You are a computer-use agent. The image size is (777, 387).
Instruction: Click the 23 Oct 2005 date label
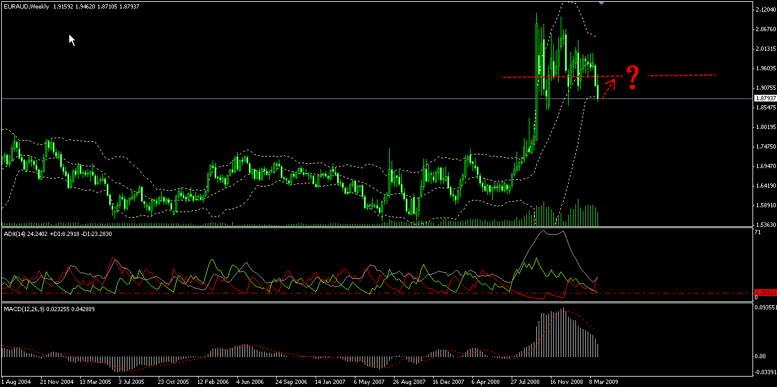coord(174,381)
